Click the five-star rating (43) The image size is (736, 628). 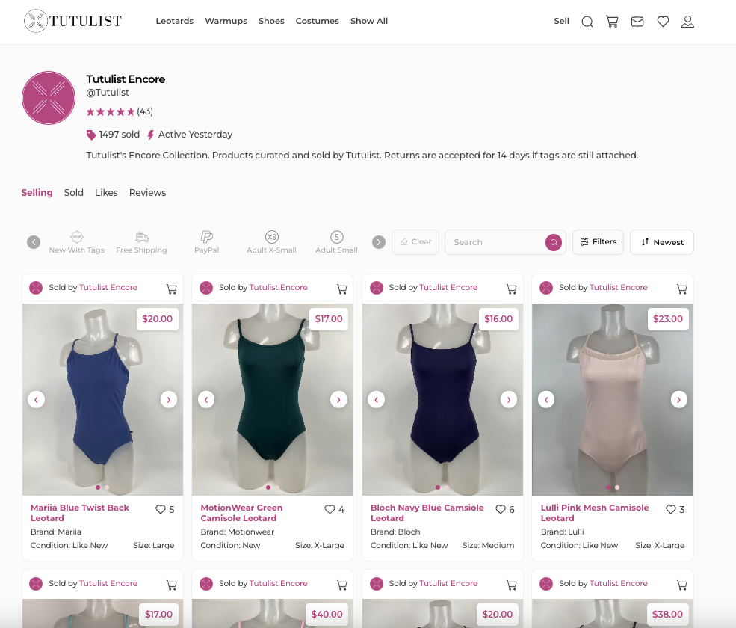point(120,112)
